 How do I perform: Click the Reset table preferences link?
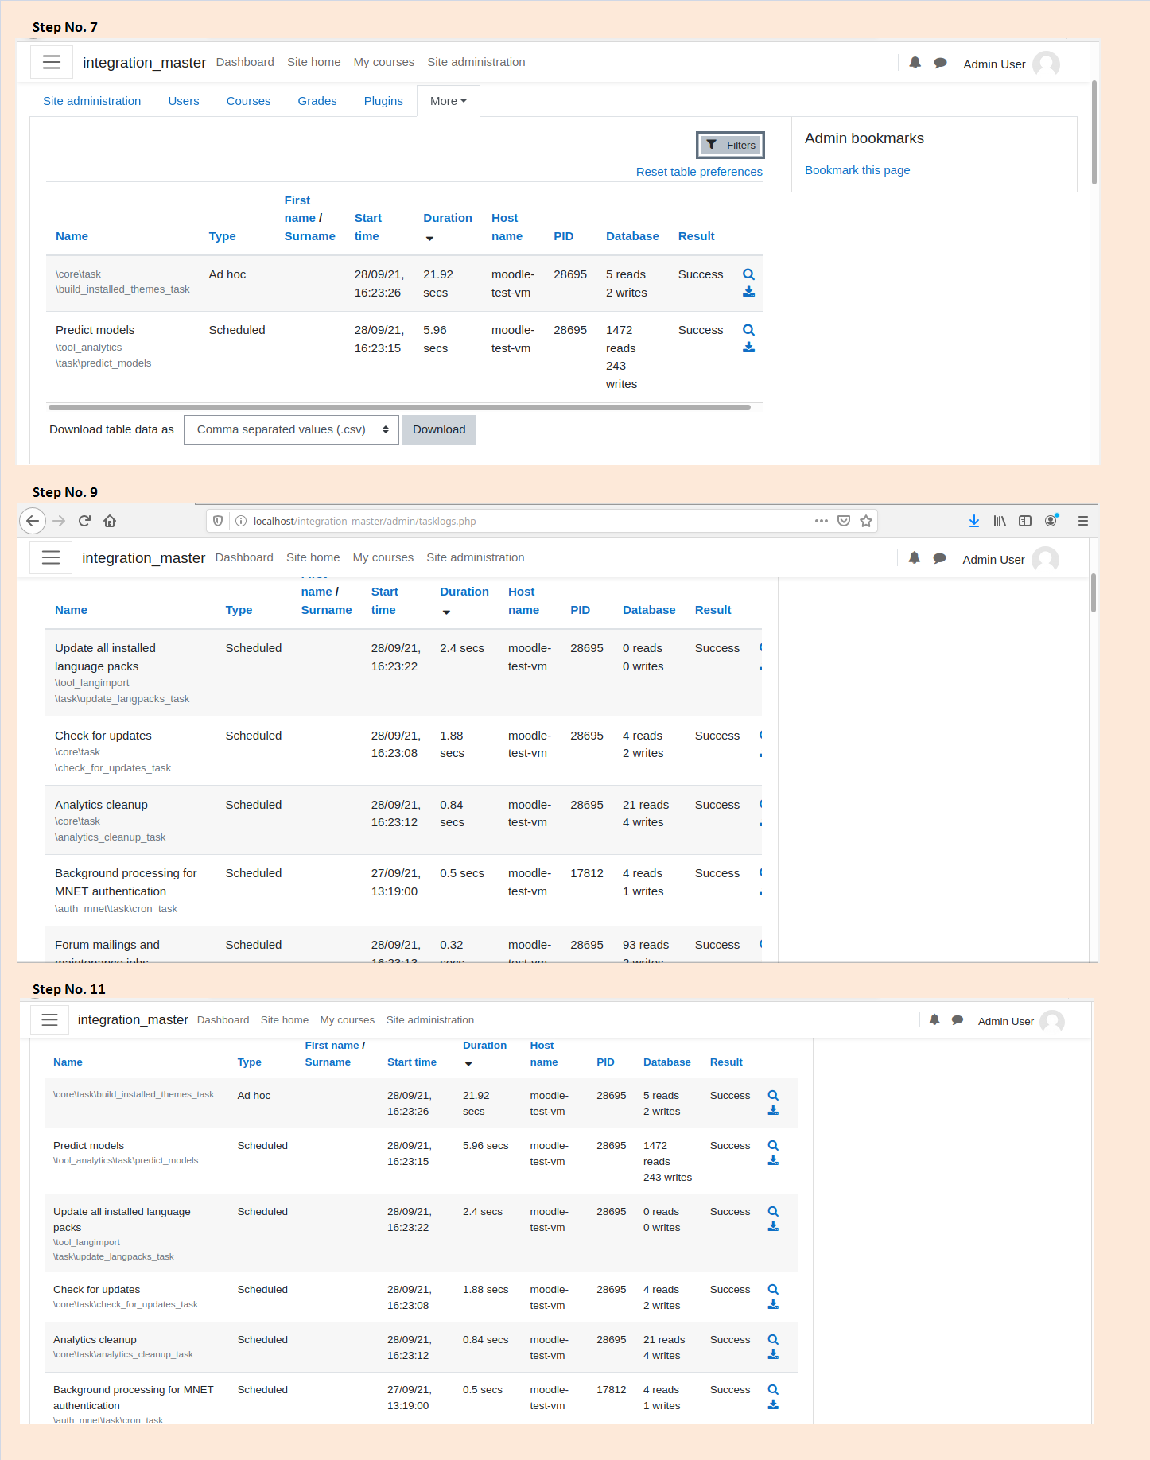[699, 172]
